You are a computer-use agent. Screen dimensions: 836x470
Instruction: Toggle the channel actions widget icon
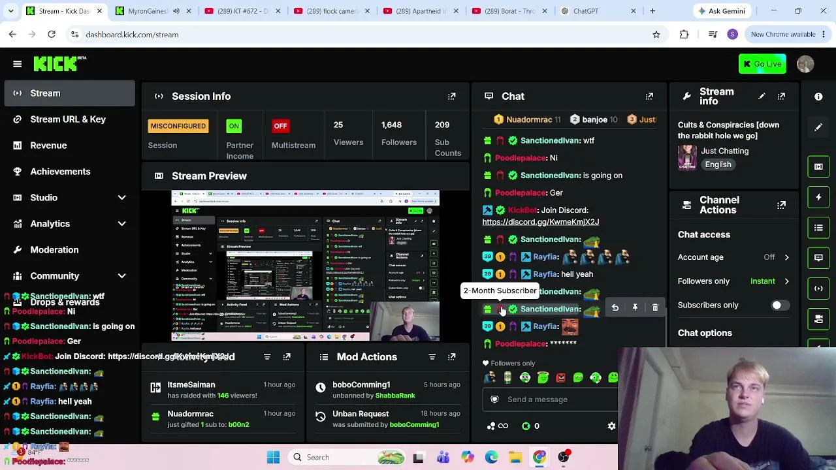pyautogui.click(x=818, y=319)
